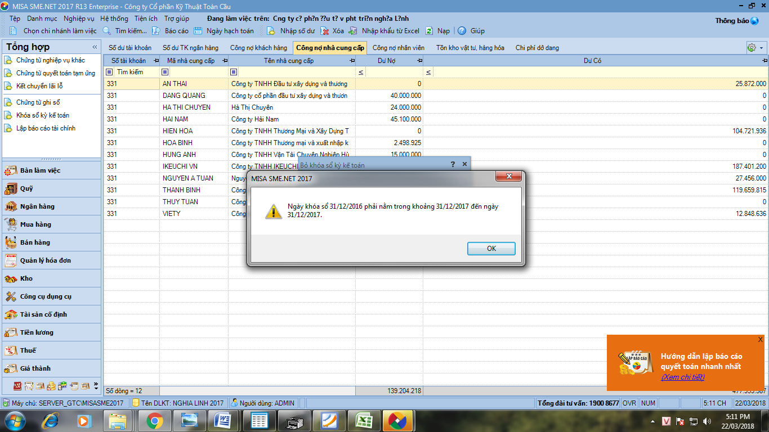Open Internet Explorer from the taskbar

tap(51, 421)
